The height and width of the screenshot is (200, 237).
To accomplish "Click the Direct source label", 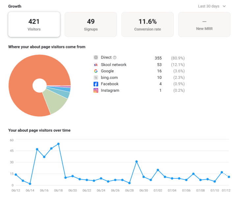I will (x=106, y=57).
